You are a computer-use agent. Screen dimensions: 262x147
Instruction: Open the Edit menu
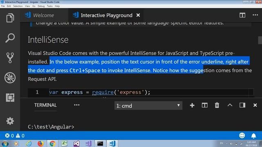(9, 6)
